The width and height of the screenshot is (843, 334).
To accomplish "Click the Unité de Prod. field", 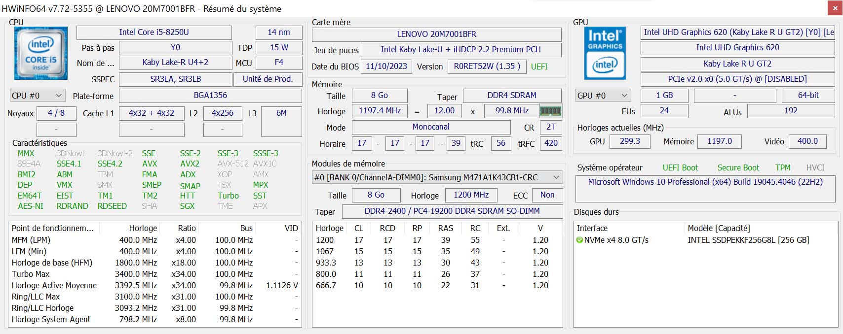I will coord(268,79).
